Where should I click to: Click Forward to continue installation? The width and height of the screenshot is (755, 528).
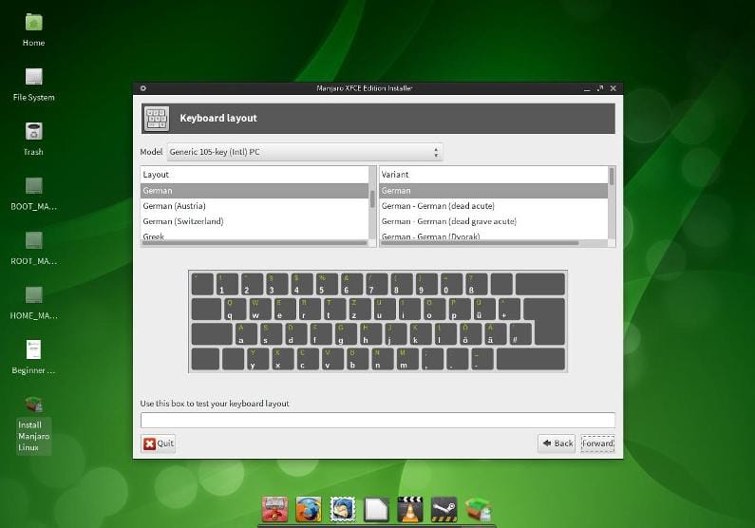pyautogui.click(x=597, y=443)
